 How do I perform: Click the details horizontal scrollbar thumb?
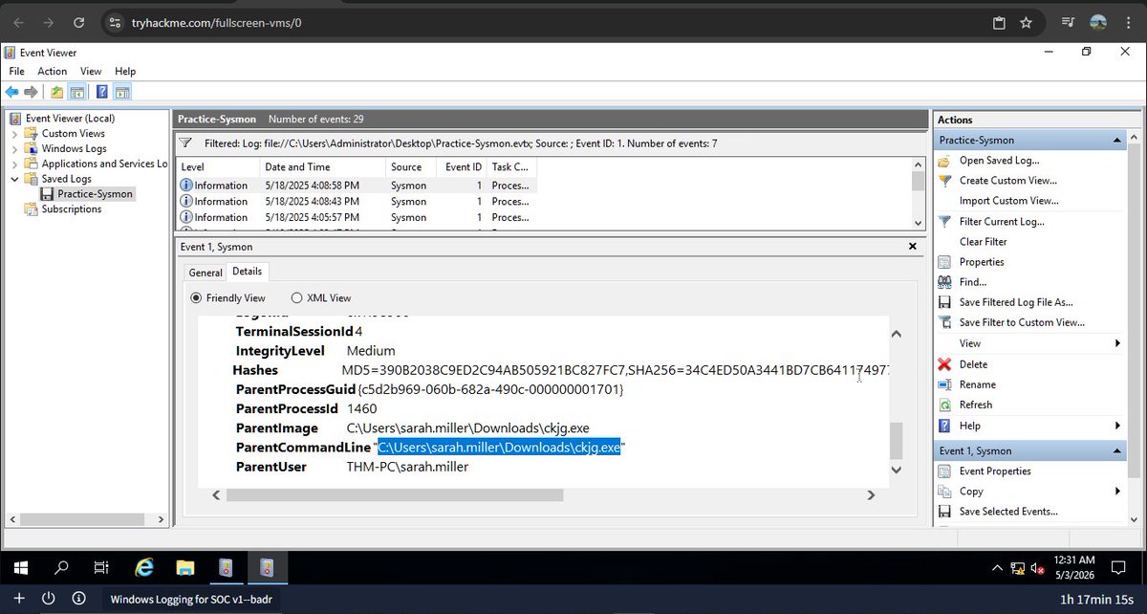tap(395, 495)
